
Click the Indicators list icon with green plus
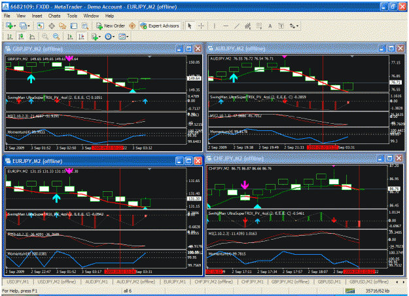(x=94, y=37)
